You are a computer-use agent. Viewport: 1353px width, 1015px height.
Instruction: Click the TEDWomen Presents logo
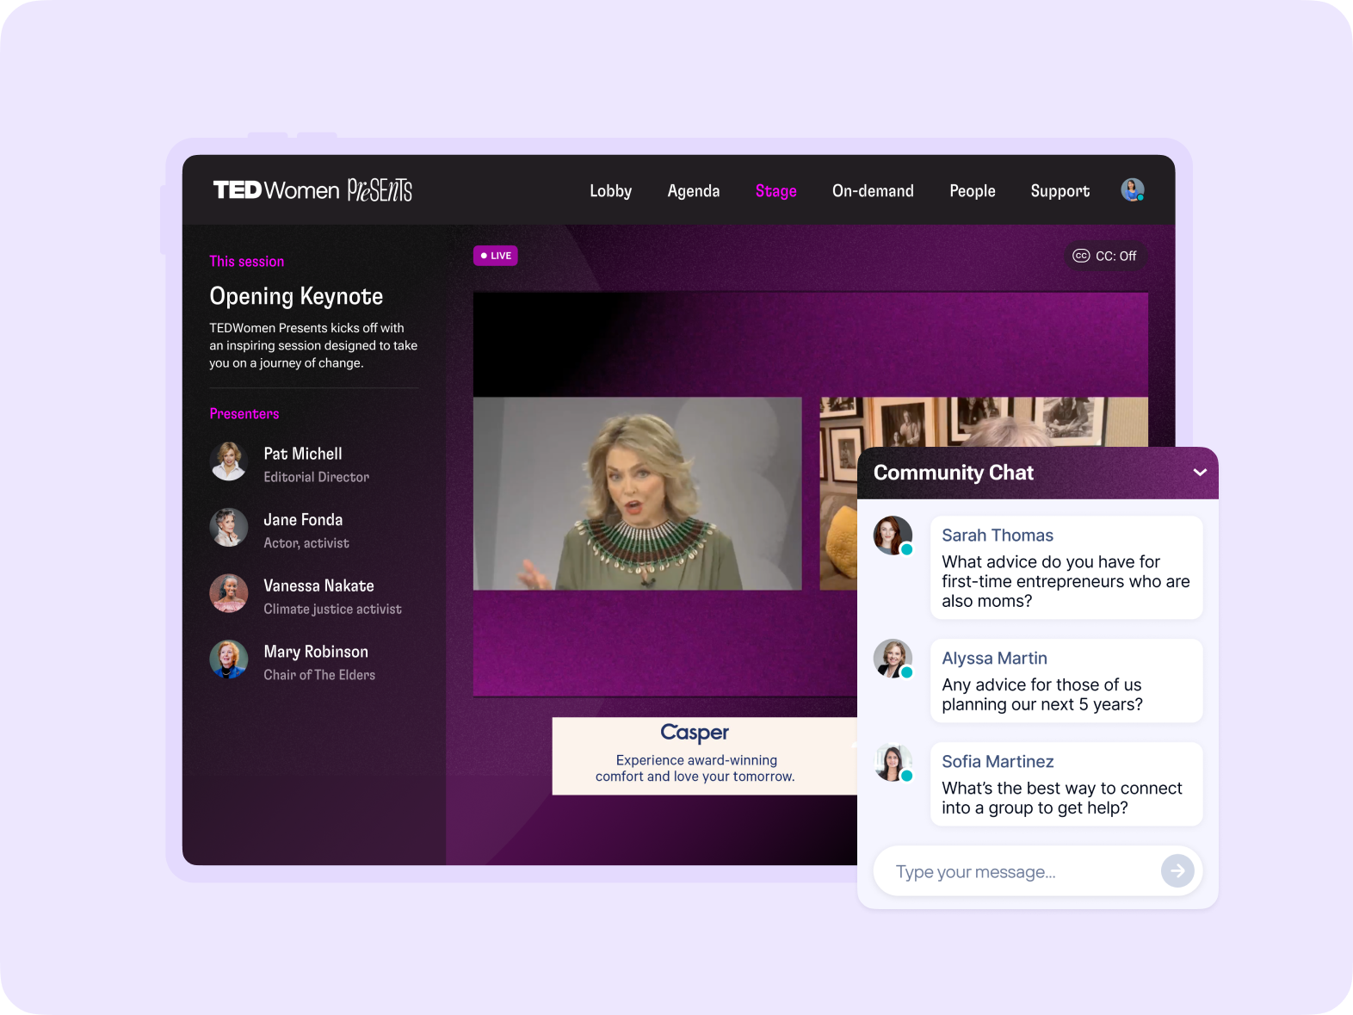click(x=312, y=189)
